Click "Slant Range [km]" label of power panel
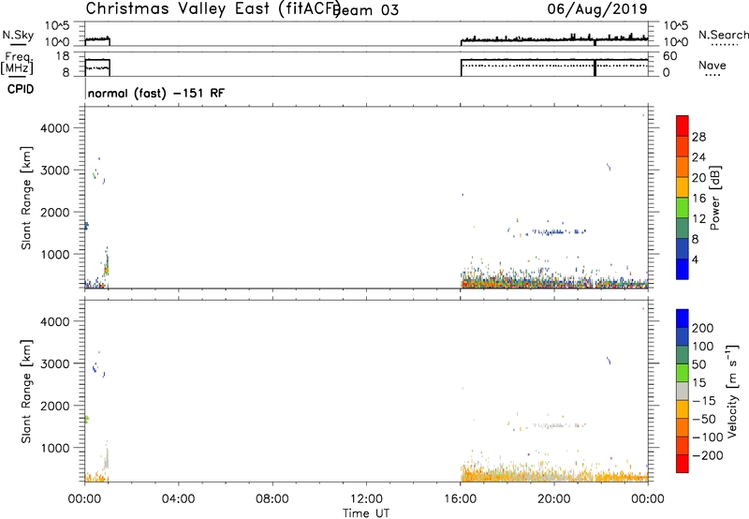This screenshot has width=749, height=519. tap(26, 198)
